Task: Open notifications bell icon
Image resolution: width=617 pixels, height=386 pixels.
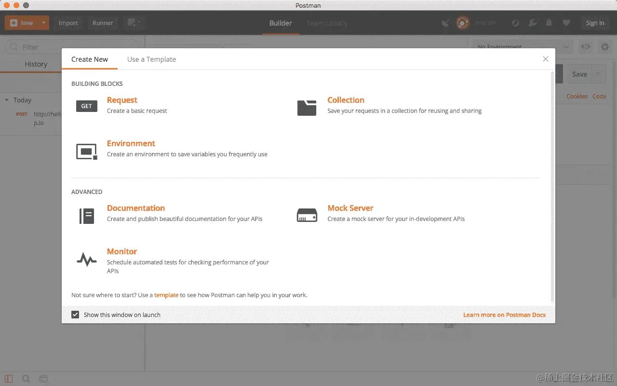Action: click(x=549, y=23)
